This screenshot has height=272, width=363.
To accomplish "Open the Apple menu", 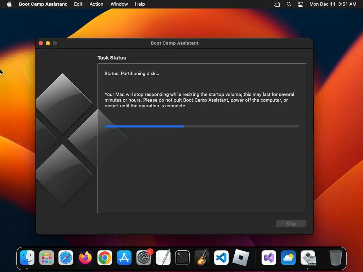I will [9, 4].
